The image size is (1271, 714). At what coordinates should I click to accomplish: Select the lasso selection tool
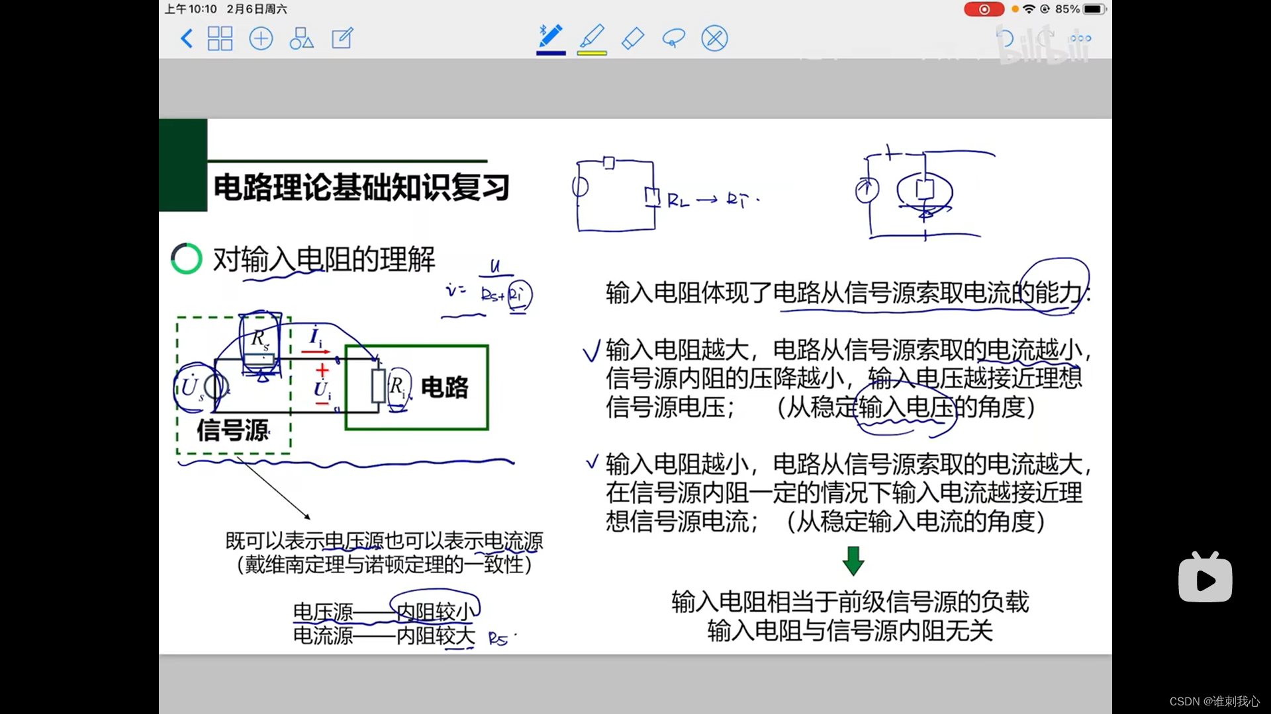coord(673,38)
